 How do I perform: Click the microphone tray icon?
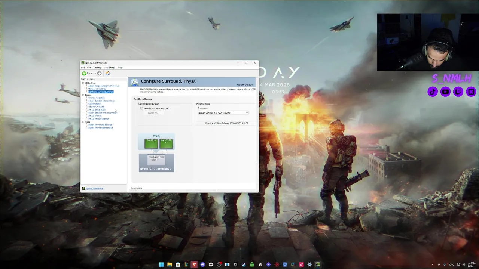pos(445,265)
